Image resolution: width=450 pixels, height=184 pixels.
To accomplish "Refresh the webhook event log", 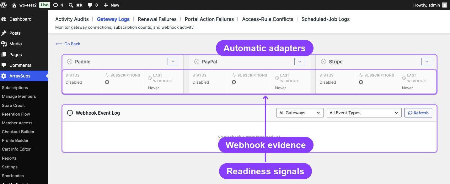I will 418,113.
